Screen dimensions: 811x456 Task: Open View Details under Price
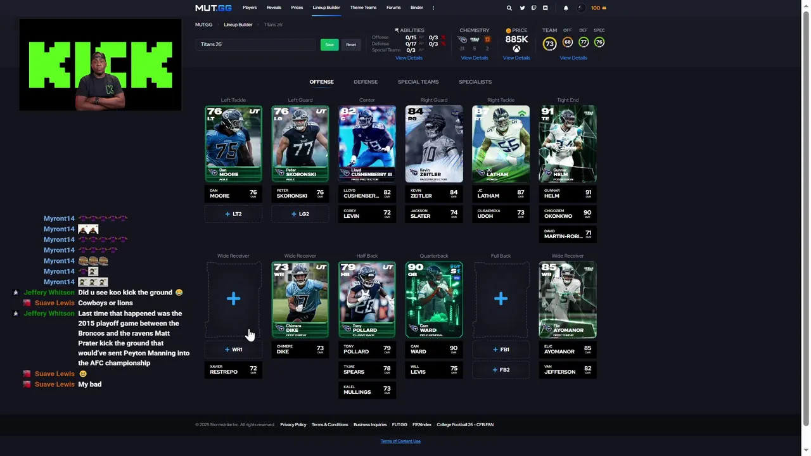click(516, 58)
